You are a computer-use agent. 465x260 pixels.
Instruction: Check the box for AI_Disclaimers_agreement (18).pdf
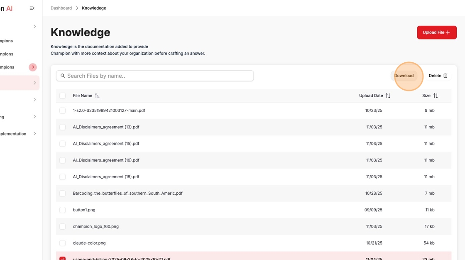click(62, 177)
